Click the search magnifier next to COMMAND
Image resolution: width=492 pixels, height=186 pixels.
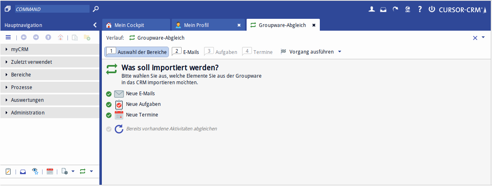(x=96, y=9)
